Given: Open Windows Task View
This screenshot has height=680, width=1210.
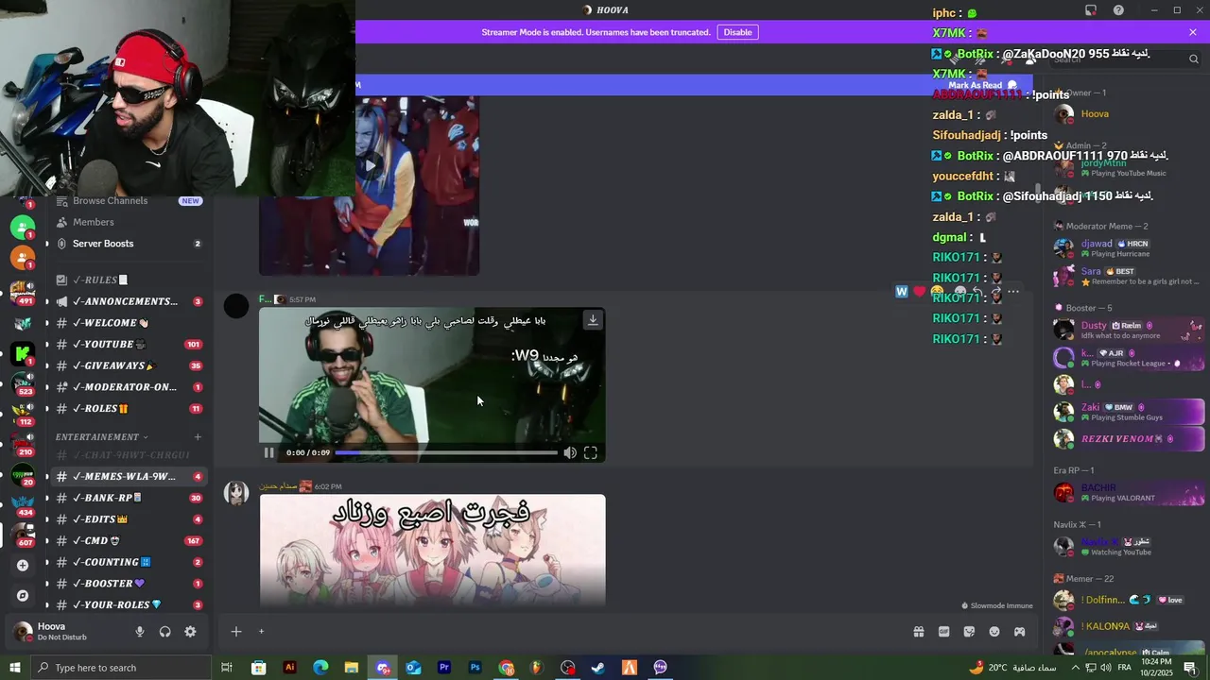Looking at the screenshot, I should pos(227,668).
